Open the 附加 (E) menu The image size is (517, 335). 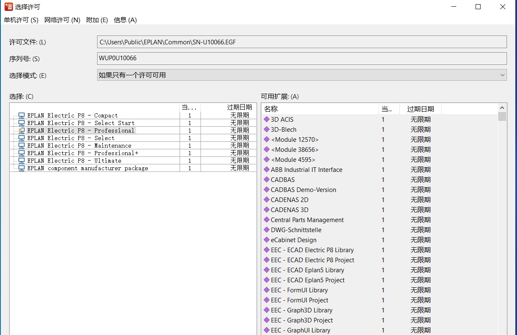pos(97,20)
